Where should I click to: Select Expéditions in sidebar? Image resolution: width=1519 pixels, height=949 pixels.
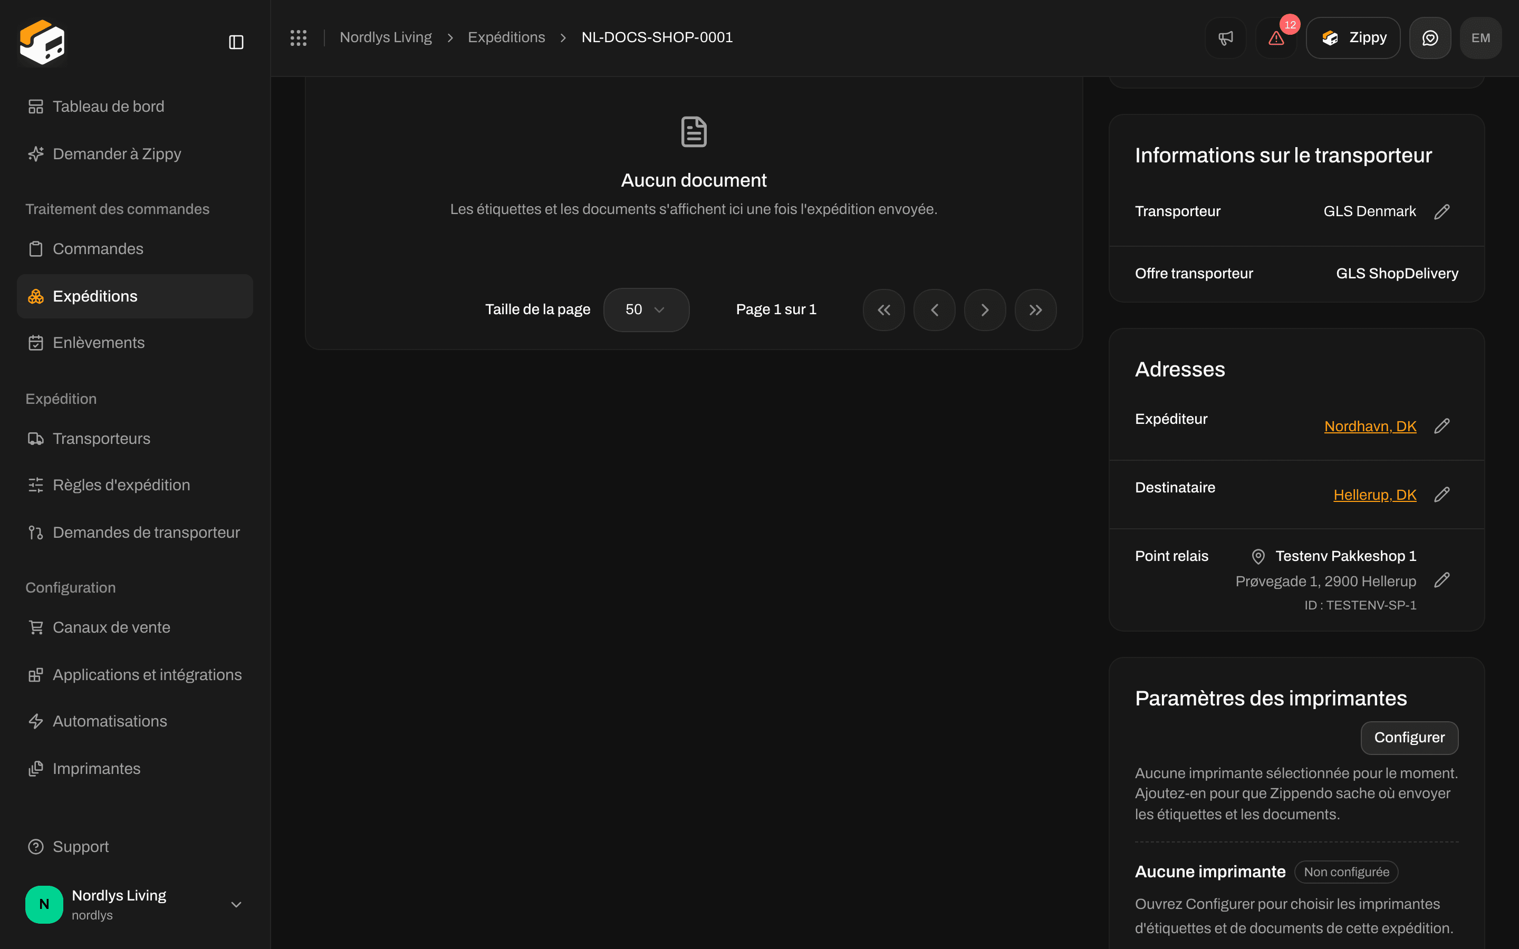135,296
